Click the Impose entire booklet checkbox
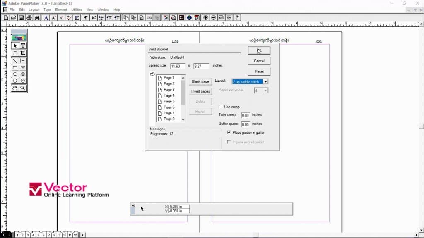 pyautogui.click(x=229, y=142)
